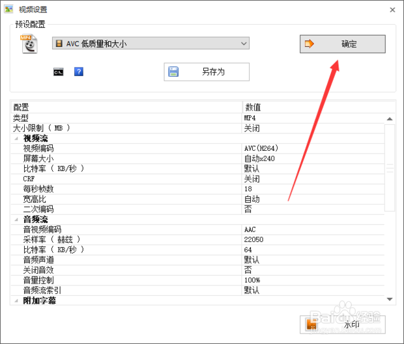The width and height of the screenshot is (404, 344).
Task: Click the 自动x240 value
Action: point(259,159)
